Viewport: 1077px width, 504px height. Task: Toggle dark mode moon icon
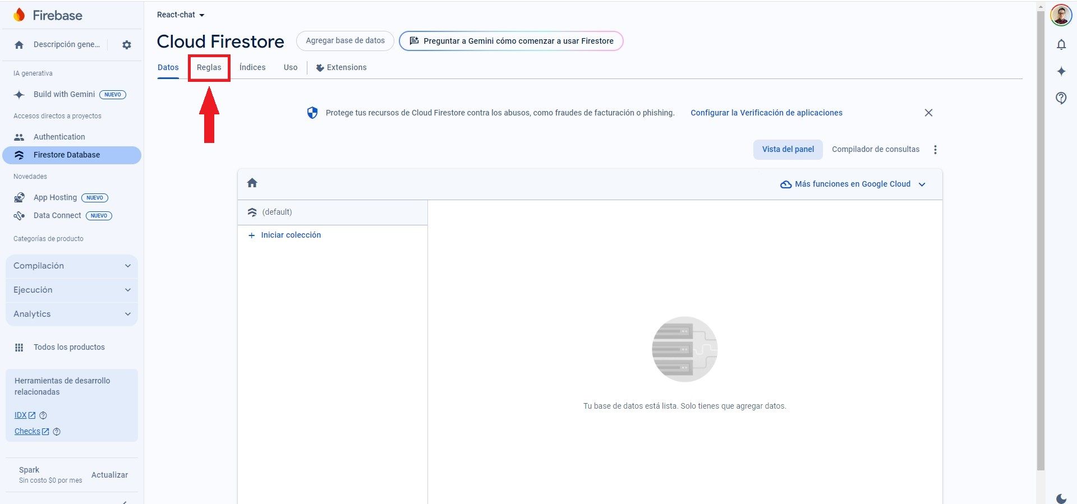pyautogui.click(x=1061, y=498)
